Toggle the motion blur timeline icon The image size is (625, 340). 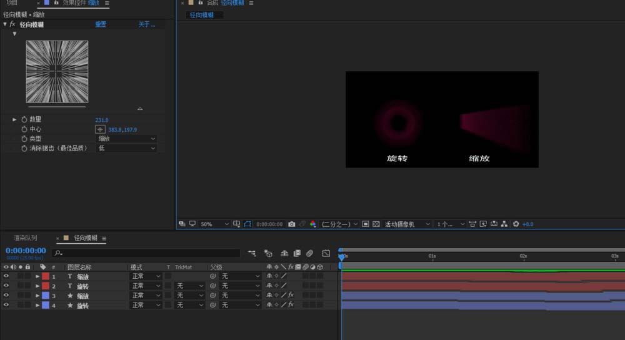coord(310,253)
